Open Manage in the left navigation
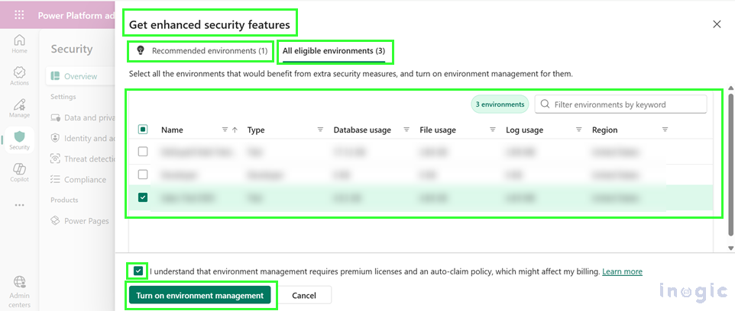Screen dimensions: 735x311 (19, 108)
